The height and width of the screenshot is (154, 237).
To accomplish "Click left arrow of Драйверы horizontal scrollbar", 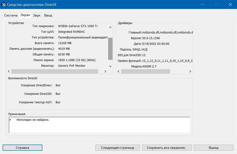I will pyautogui.click(x=118, y=71).
